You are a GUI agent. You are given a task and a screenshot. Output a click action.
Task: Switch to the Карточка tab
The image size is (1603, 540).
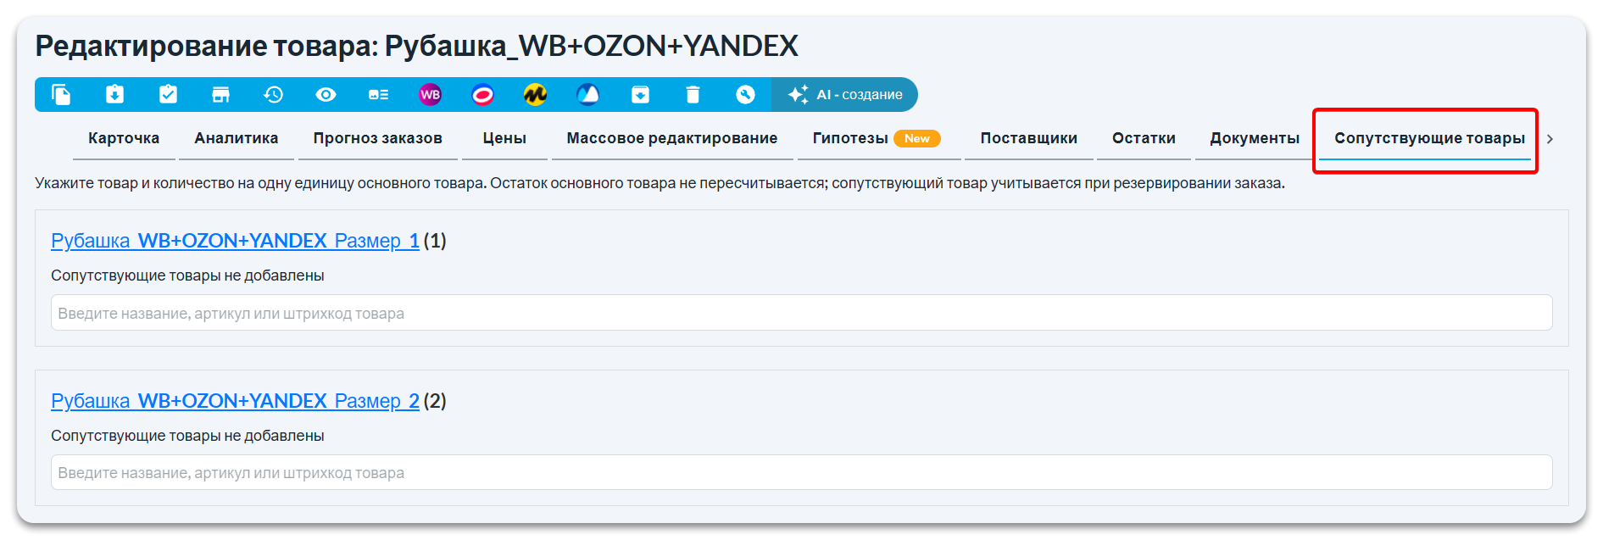coord(124,138)
